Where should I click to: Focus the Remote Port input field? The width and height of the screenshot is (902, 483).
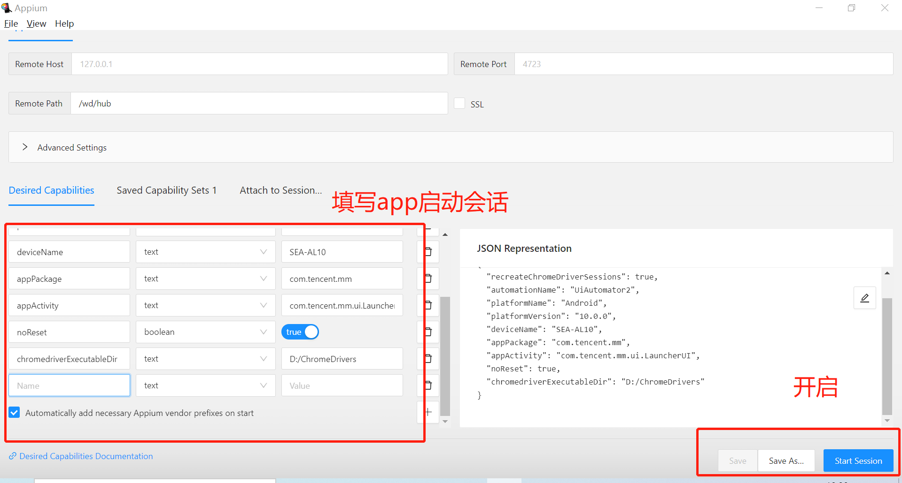click(x=704, y=64)
